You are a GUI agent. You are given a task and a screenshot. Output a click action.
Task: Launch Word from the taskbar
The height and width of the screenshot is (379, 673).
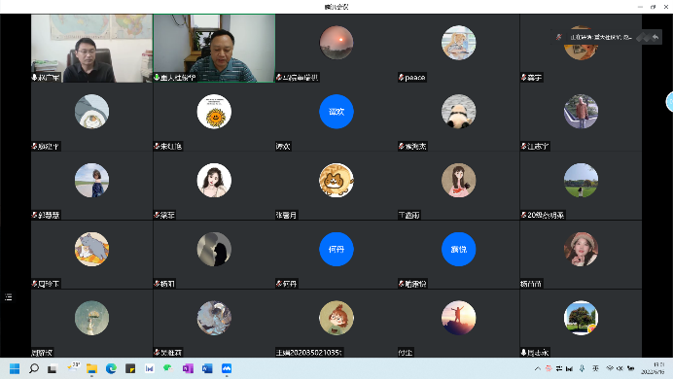[x=207, y=368]
